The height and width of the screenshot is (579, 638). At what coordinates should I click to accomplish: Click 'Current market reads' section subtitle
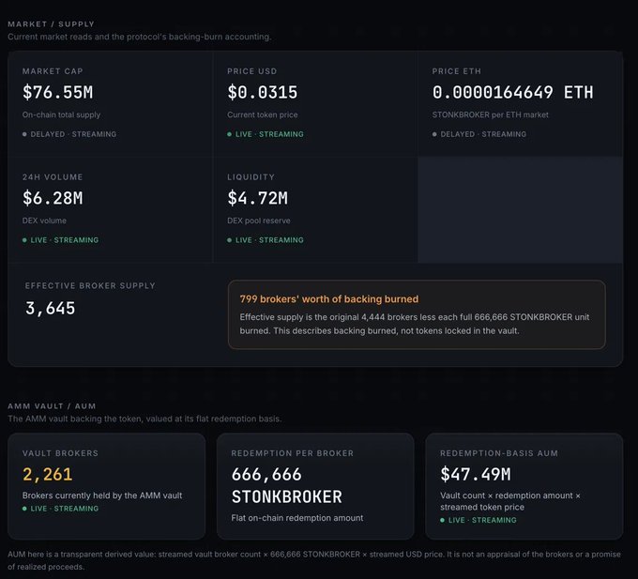point(139,37)
